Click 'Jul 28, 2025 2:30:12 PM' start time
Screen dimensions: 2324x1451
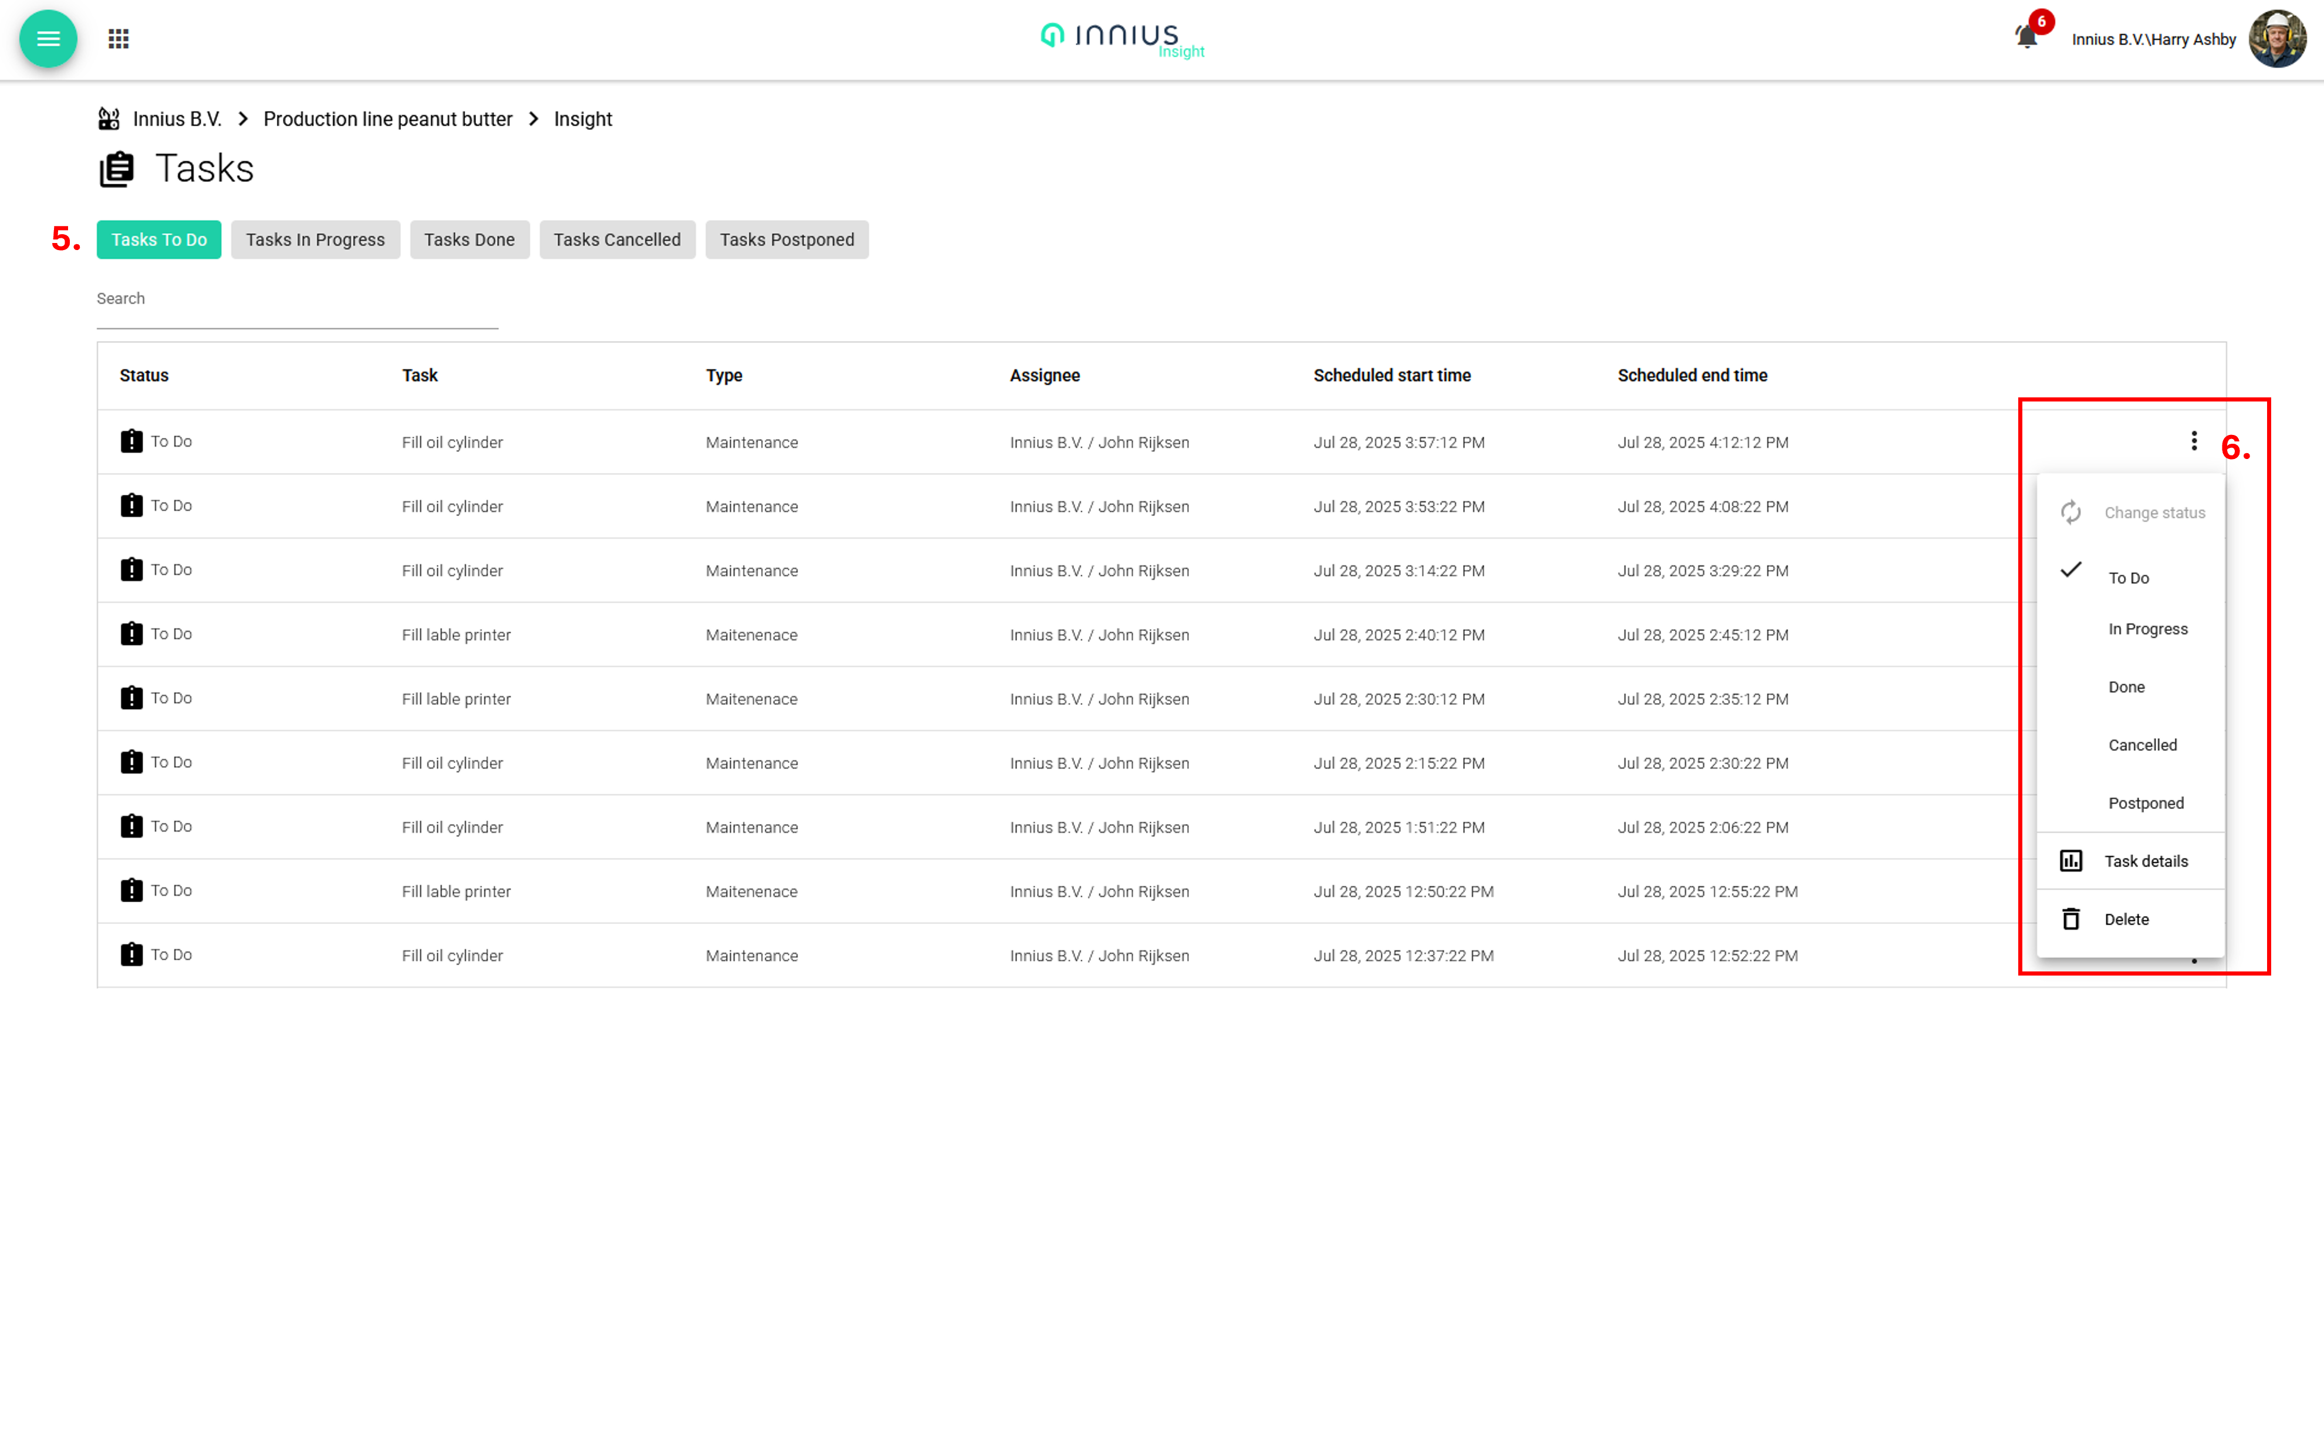pyautogui.click(x=1399, y=700)
